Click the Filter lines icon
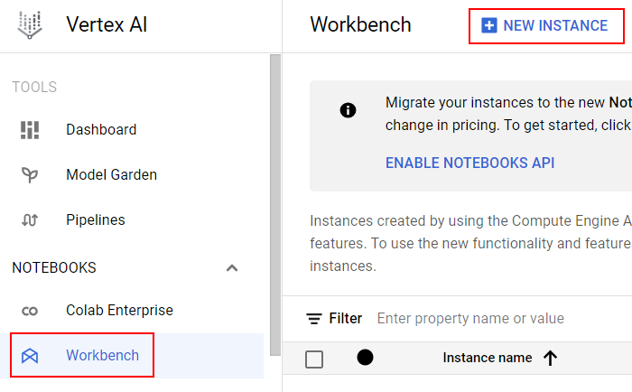The width and height of the screenshot is (632, 392). point(314,319)
